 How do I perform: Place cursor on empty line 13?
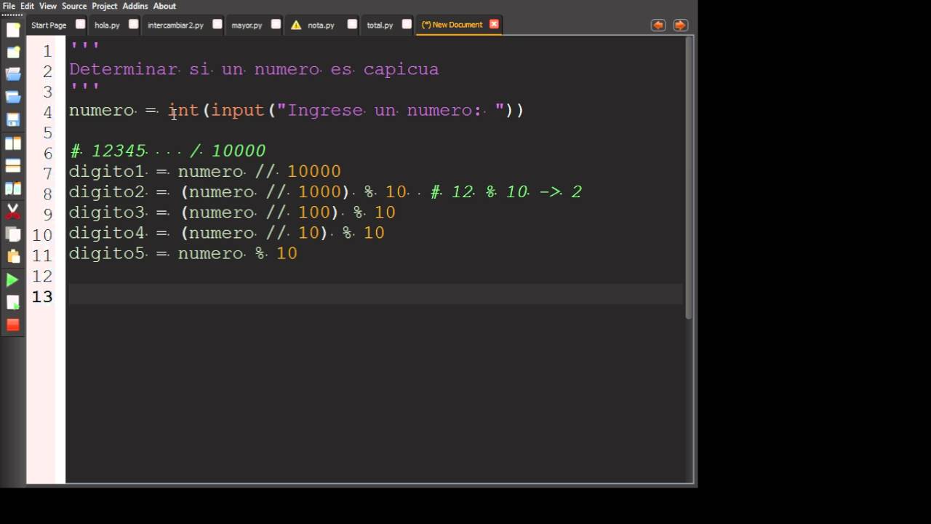point(376,294)
